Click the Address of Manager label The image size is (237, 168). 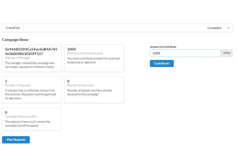pyautogui.click(x=17, y=58)
